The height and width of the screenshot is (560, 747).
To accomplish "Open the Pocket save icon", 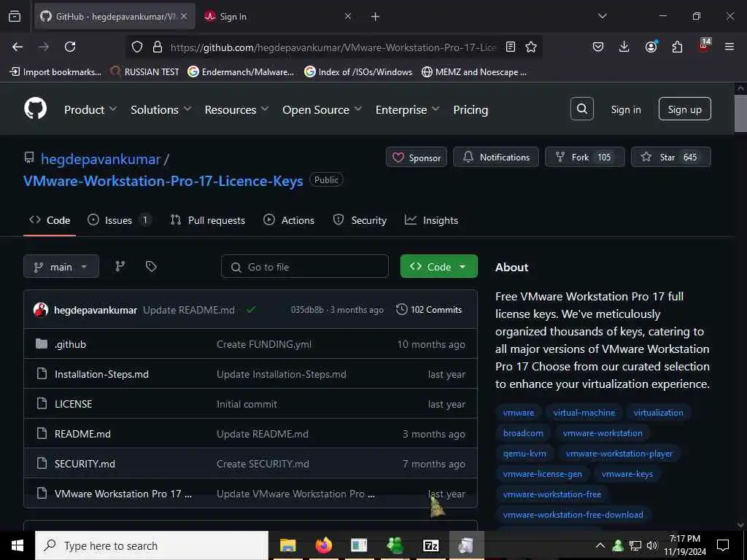I will coord(598,47).
